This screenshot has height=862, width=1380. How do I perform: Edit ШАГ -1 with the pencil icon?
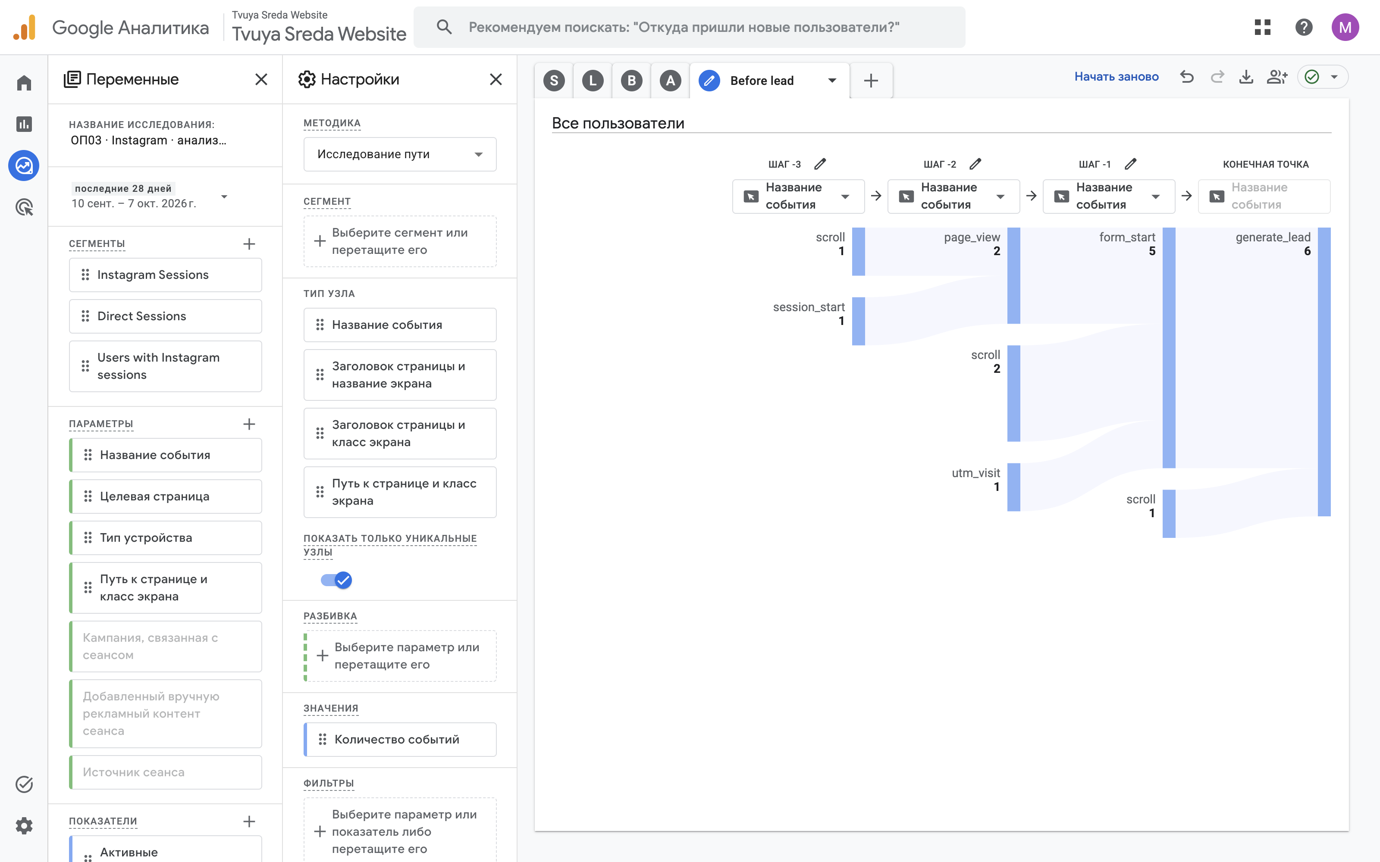point(1130,164)
